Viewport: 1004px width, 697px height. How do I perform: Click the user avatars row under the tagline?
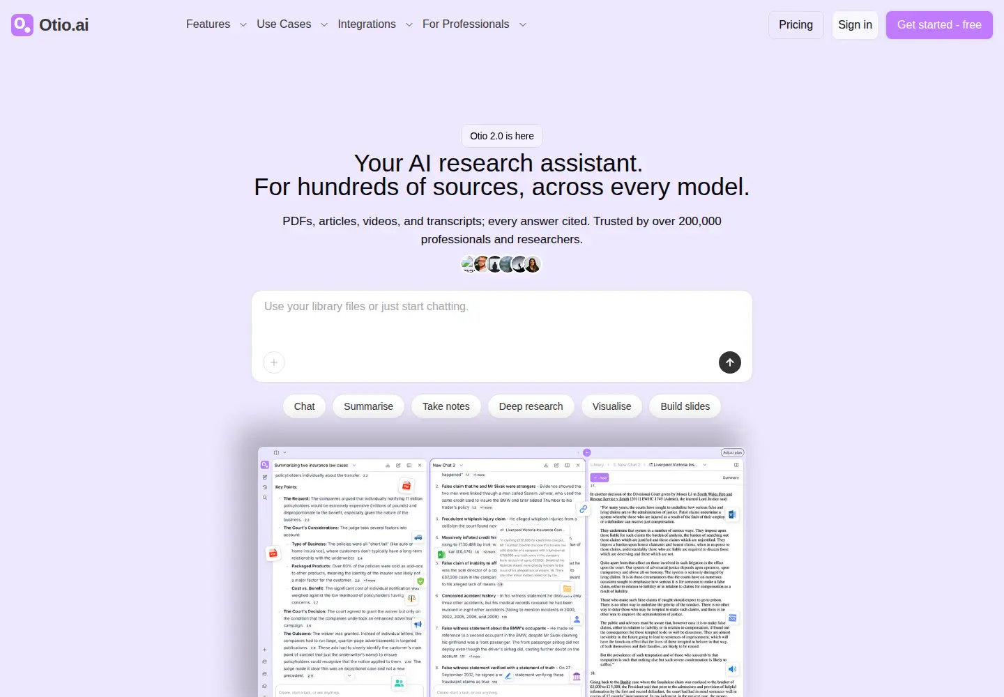pos(501,264)
